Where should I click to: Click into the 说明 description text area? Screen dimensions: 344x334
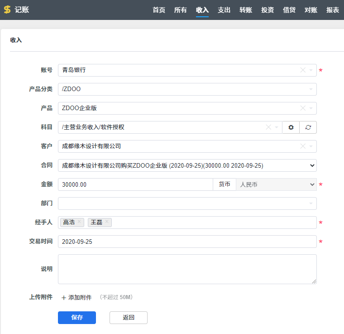pos(187,269)
